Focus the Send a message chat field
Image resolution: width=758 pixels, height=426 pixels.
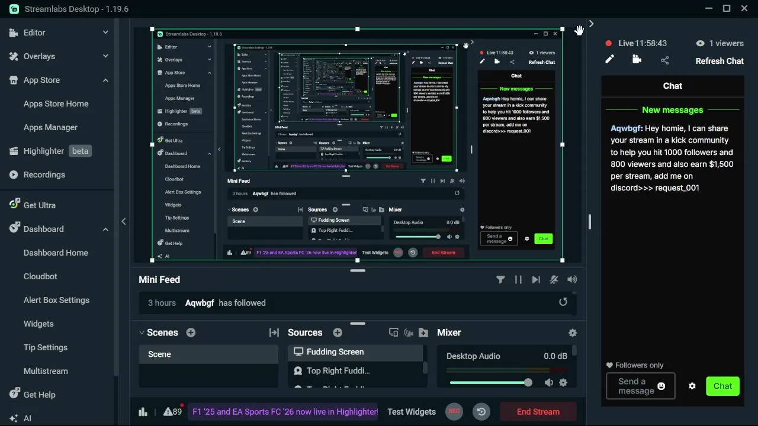(x=640, y=386)
